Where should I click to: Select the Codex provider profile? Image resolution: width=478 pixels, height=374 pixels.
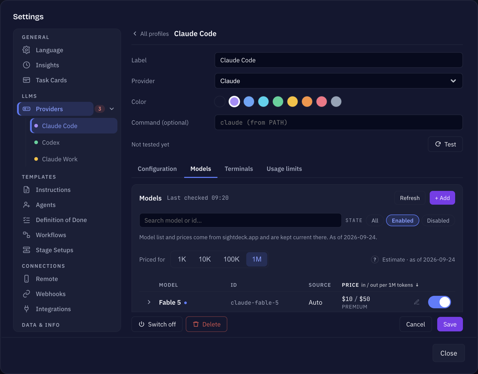(x=74, y=142)
